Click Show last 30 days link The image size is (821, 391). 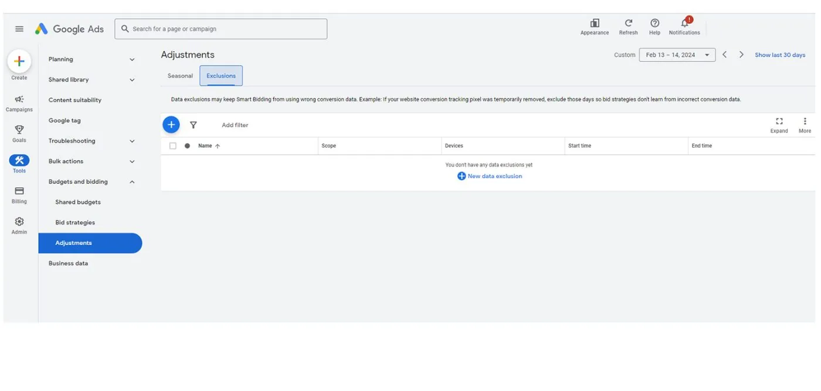pyautogui.click(x=780, y=55)
